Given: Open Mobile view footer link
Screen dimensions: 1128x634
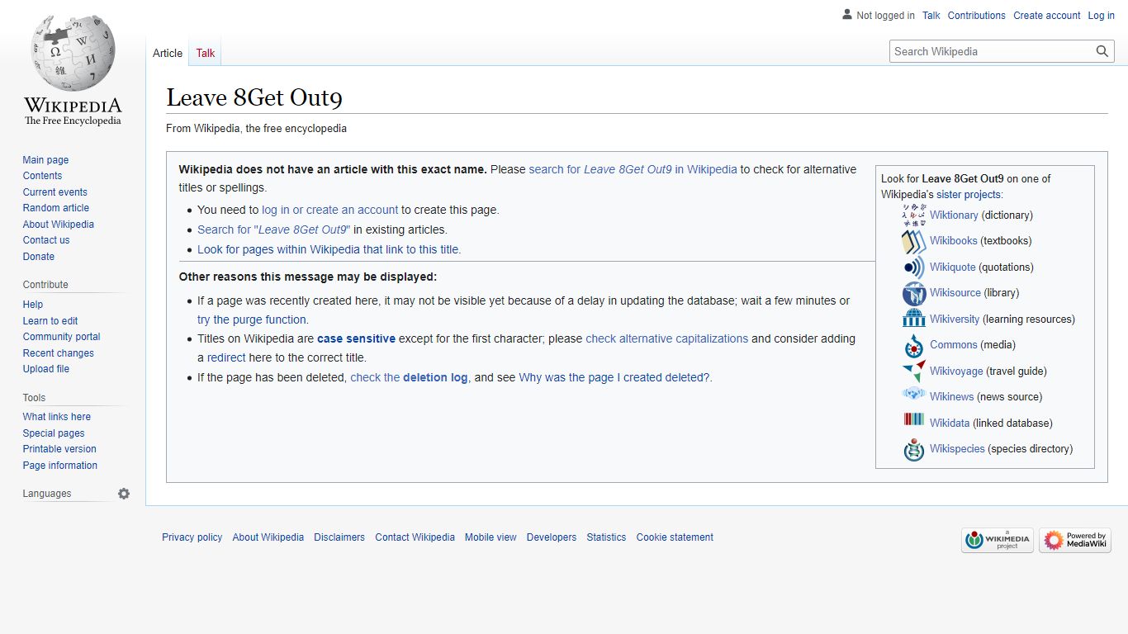Looking at the screenshot, I should (491, 537).
